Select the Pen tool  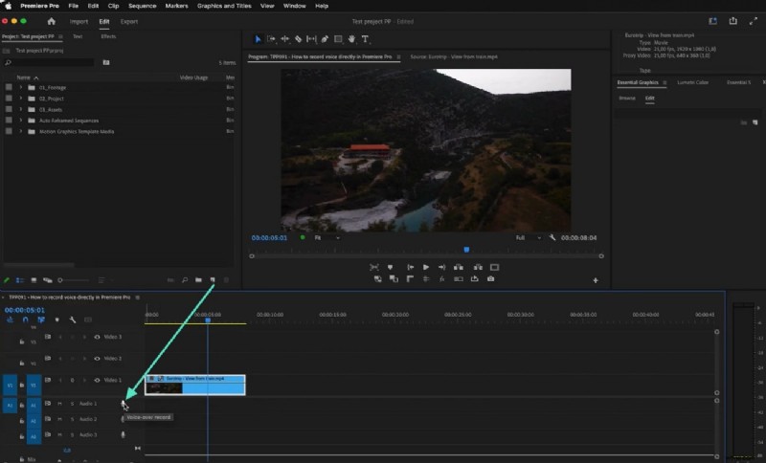pos(325,39)
